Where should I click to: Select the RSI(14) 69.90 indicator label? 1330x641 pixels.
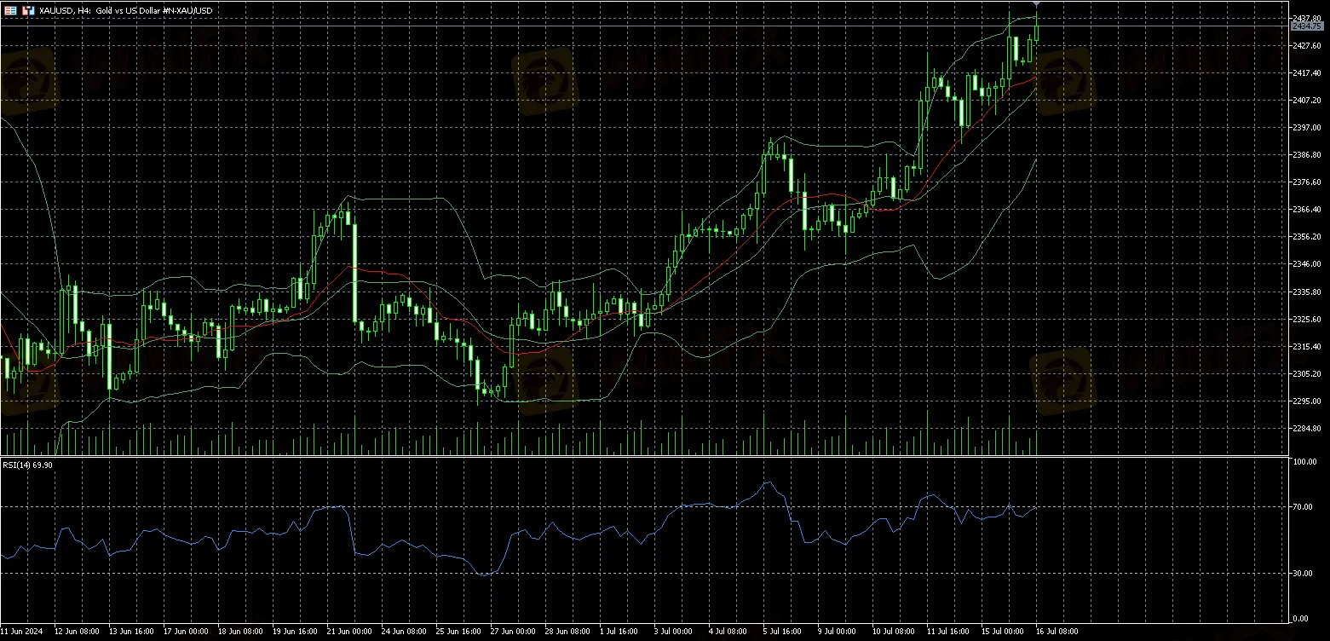pos(28,465)
